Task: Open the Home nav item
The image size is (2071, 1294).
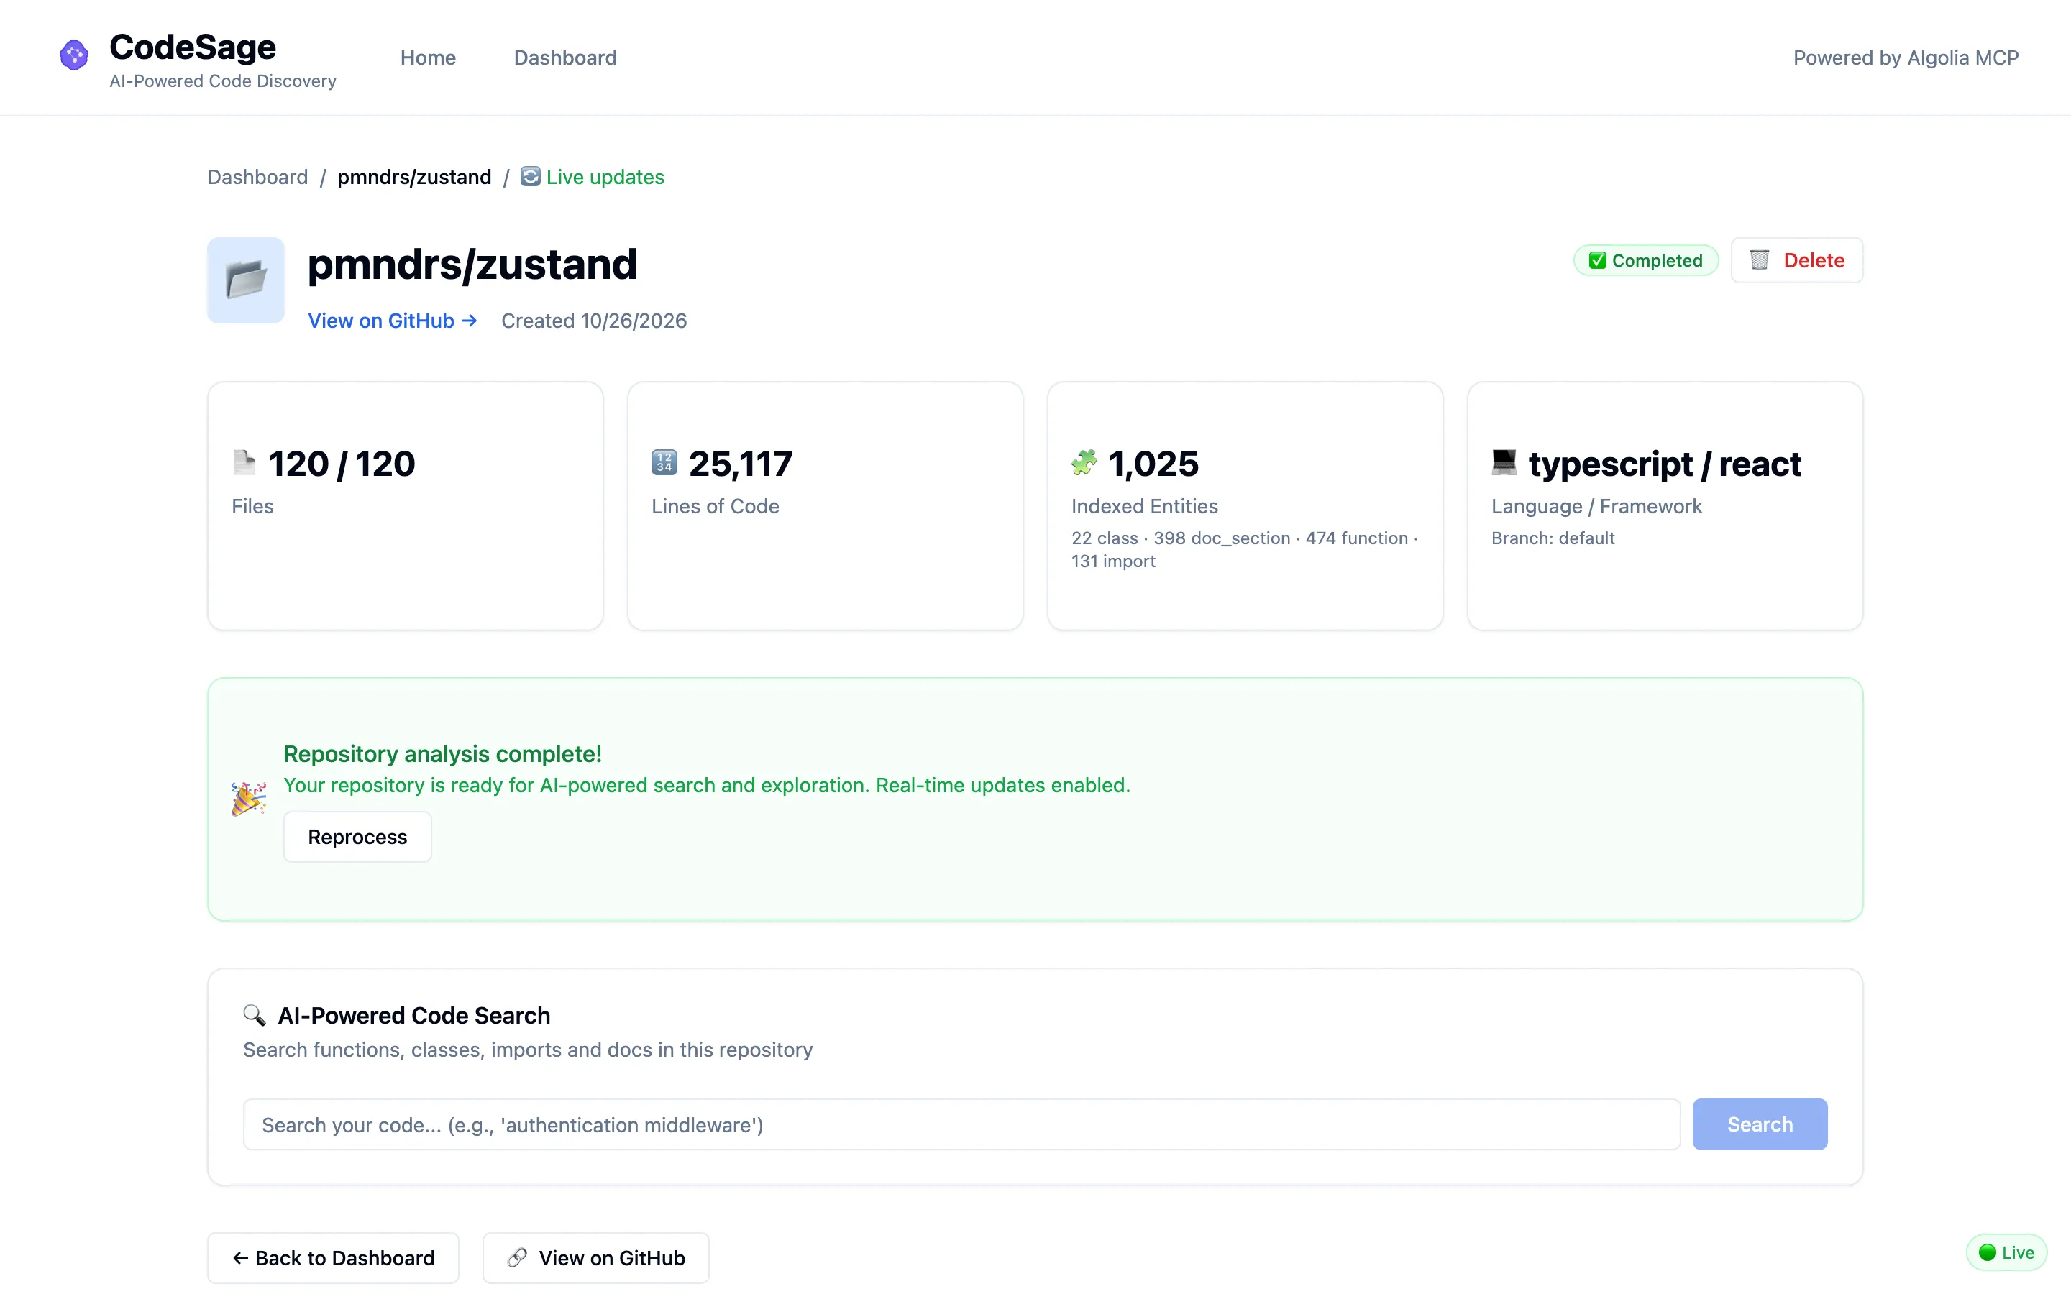Action: click(428, 58)
